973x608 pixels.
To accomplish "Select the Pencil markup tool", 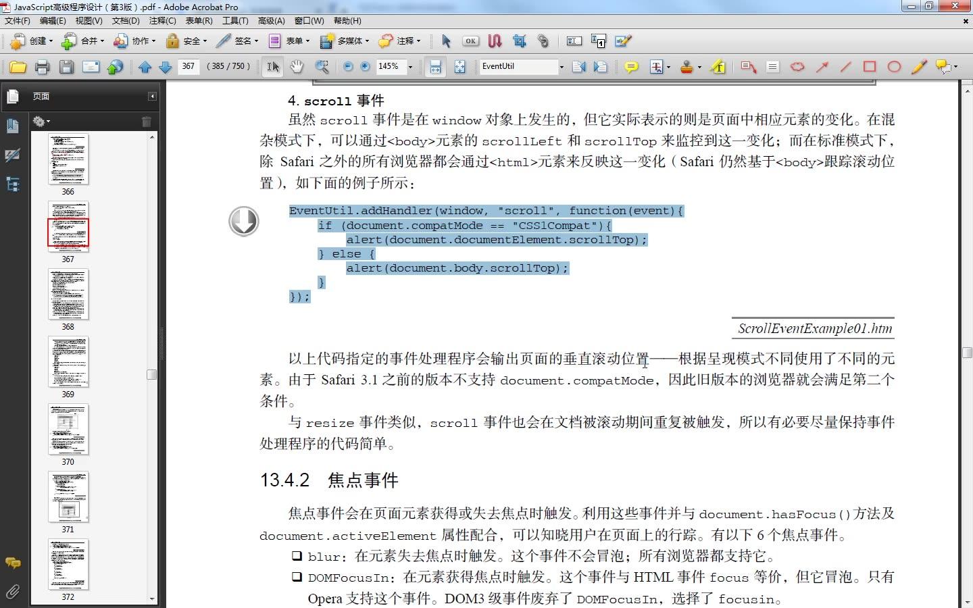I will coord(918,66).
